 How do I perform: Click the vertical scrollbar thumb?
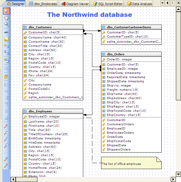pyautogui.click(x=178, y=56)
